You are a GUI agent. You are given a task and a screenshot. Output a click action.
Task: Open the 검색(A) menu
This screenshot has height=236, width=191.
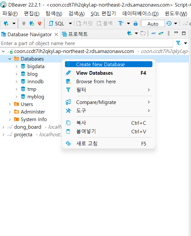tap(77, 14)
